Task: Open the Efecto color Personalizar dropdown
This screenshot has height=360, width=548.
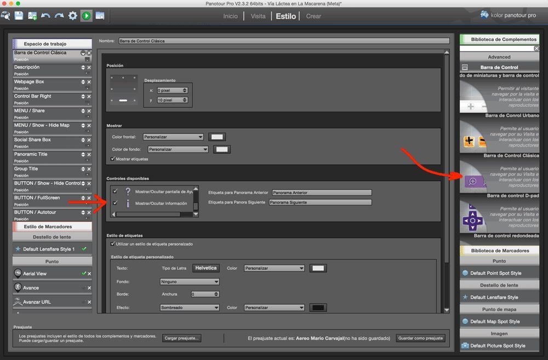Action: tap(274, 307)
